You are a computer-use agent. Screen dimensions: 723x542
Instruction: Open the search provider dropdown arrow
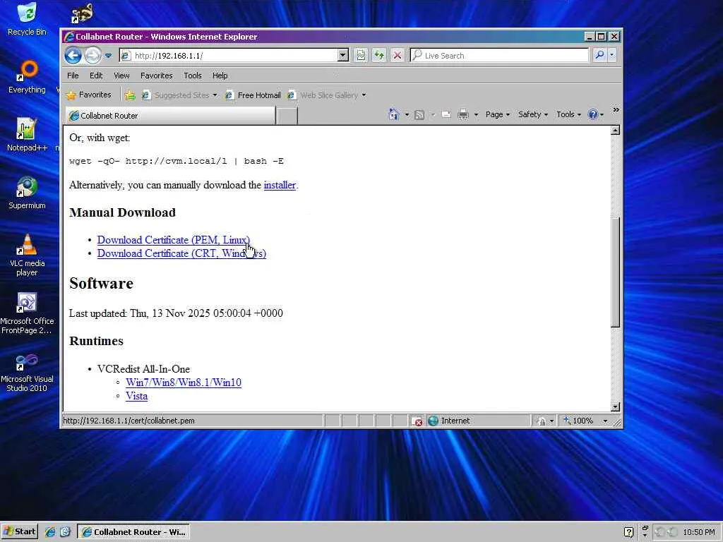(x=612, y=55)
